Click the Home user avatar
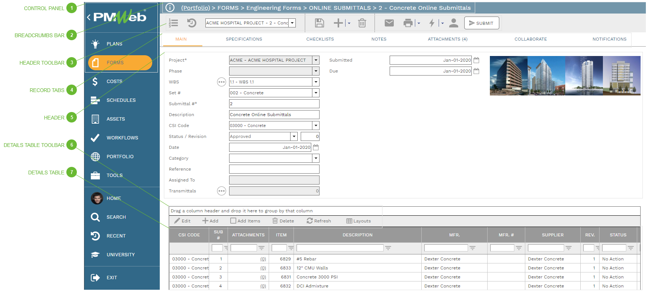The height and width of the screenshot is (292, 647). [97, 198]
